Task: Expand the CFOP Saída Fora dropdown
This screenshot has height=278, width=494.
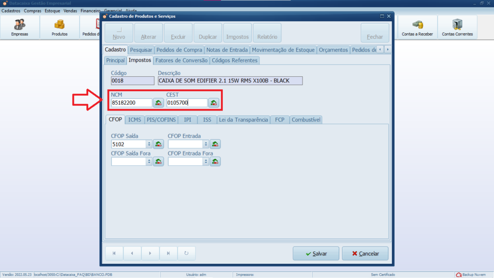Action: pos(149,162)
